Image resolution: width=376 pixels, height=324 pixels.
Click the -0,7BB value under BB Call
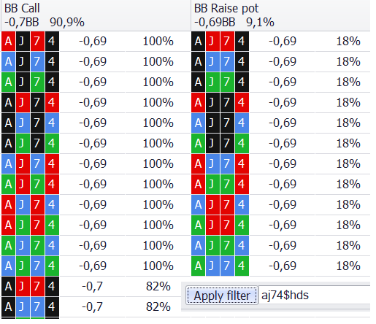coord(22,23)
